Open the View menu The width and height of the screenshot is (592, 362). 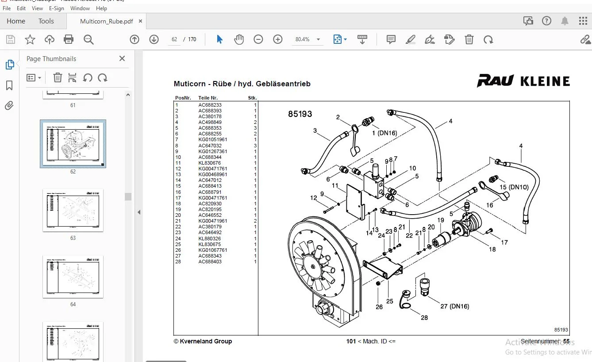pos(38,8)
